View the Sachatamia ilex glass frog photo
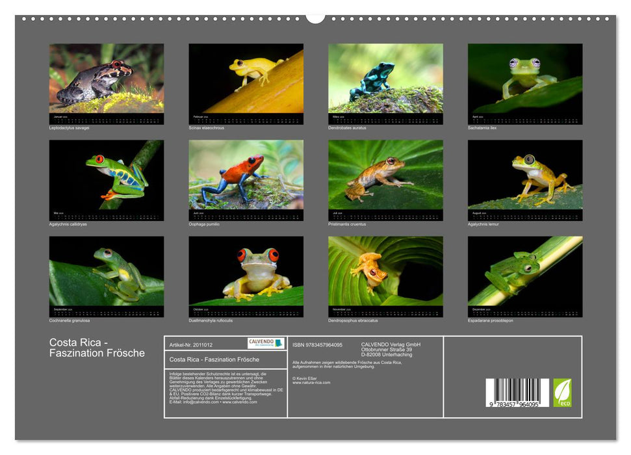 coord(525,79)
